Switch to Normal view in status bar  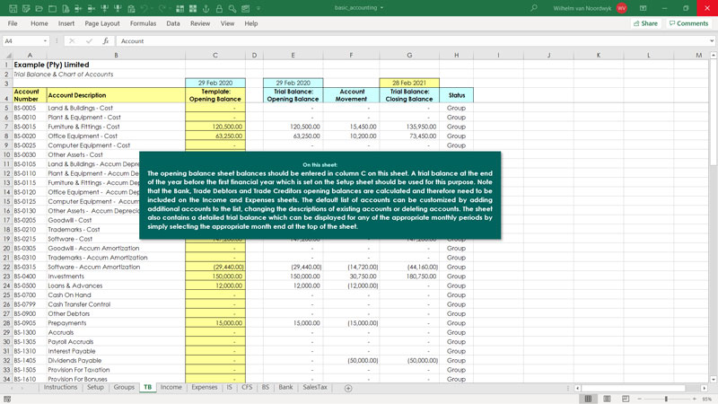click(x=589, y=399)
